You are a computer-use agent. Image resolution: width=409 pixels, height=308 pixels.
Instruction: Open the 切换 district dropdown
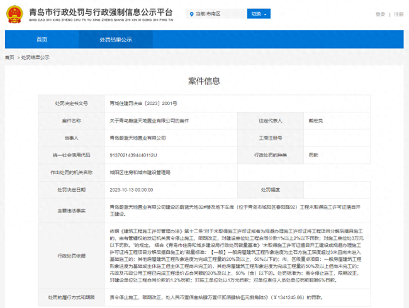pos(259,14)
